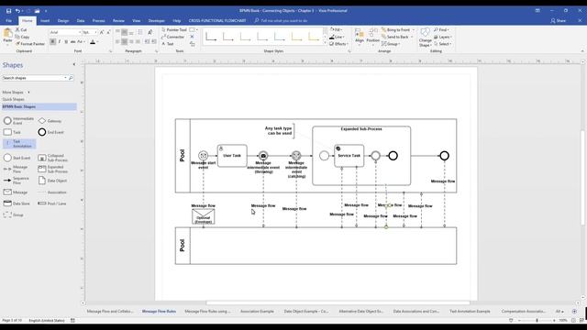This screenshot has width=587, height=330.
Task: Pick the Intermediate Event stencil shape
Action: click(x=18, y=121)
